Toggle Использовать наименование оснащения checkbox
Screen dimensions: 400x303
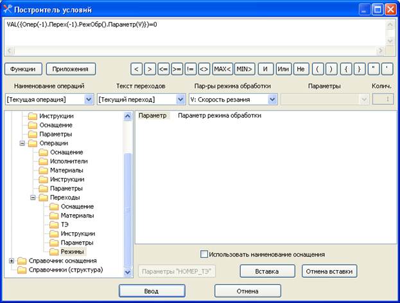click(204, 254)
